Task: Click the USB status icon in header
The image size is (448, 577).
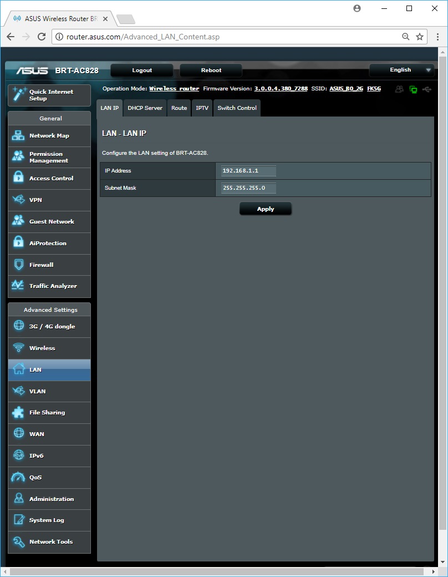Action: [426, 89]
